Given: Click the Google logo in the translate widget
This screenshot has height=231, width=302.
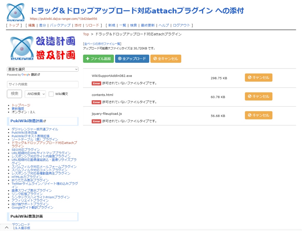Looking at the screenshot, I should [26, 75].
